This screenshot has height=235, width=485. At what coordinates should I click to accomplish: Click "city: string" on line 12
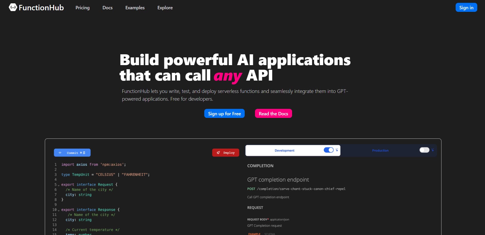click(x=79, y=220)
